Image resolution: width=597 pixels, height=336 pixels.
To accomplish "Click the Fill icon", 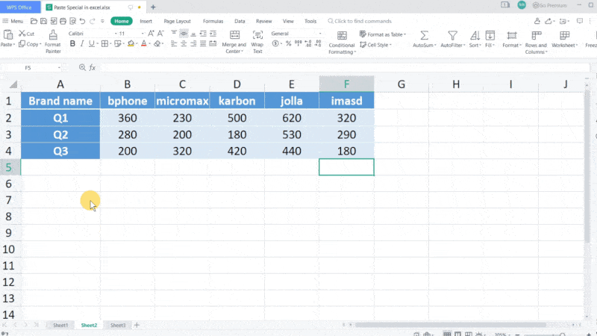I will [490, 36].
